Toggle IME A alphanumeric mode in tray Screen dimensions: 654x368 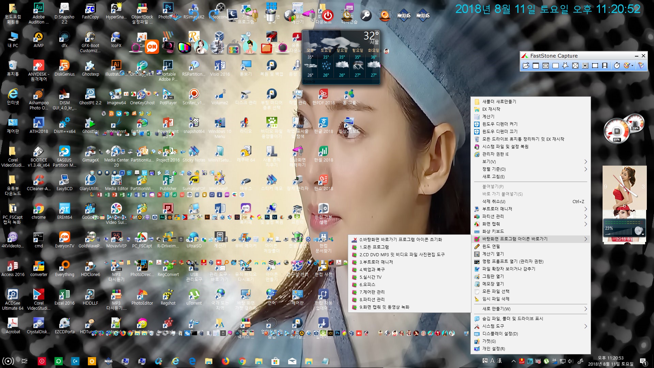pyautogui.click(x=492, y=361)
